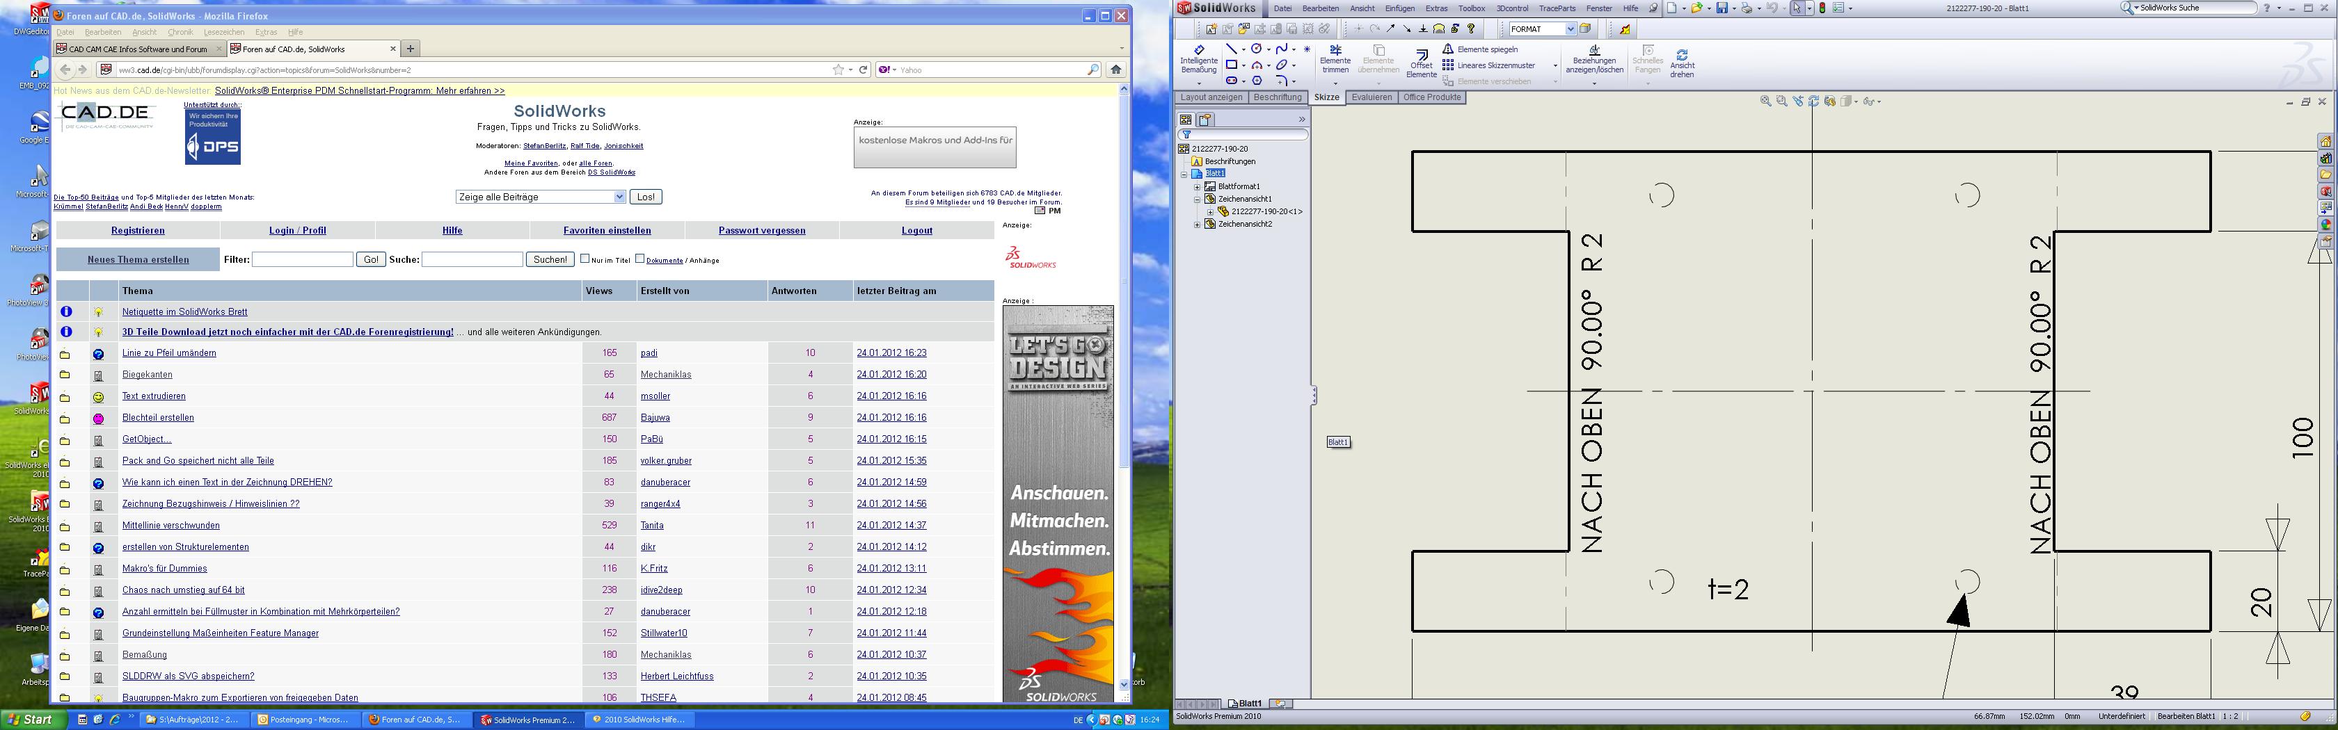Open 'Makro's für Dummies' thread
Image resolution: width=2338 pixels, height=730 pixels.
pos(164,569)
